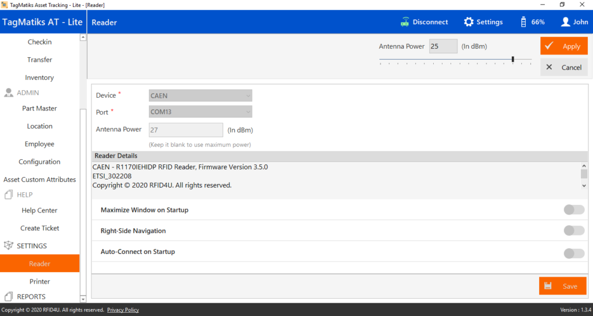Click the Disconnect label
The height and width of the screenshot is (316, 593).
(430, 22)
